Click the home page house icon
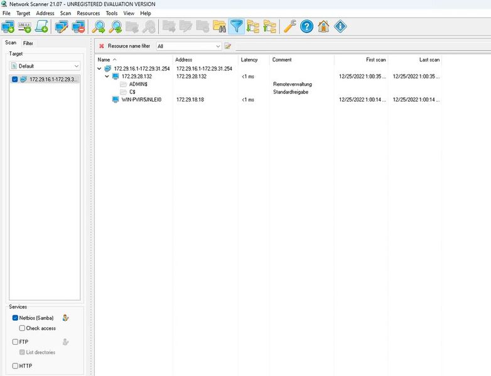The width and height of the screenshot is (491, 376). 323,26
